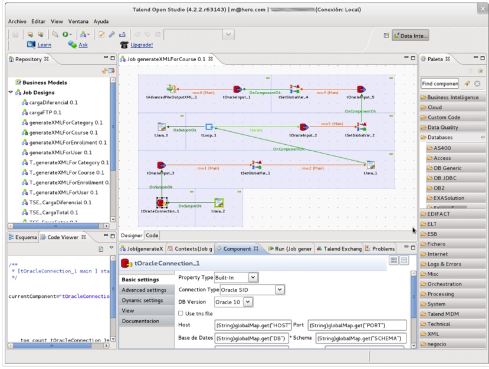The image size is (489, 369).
Task: Click the favorites star icon in Paleta
Action: (x=480, y=71)
